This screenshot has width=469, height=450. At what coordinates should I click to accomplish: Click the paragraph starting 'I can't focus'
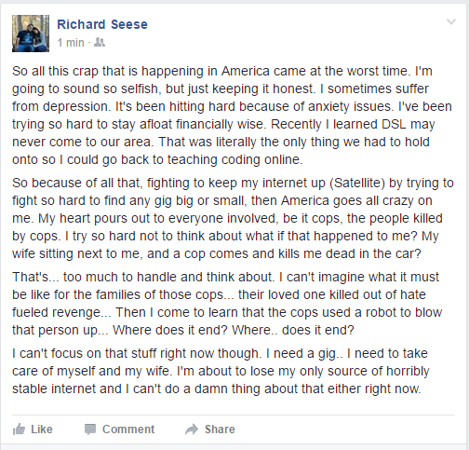point(221,371)
